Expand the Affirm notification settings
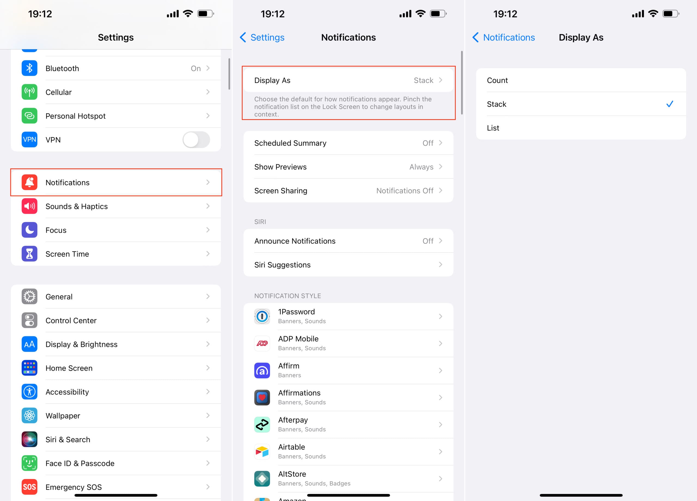The image size is (697, 501). (x=349, y=370)
